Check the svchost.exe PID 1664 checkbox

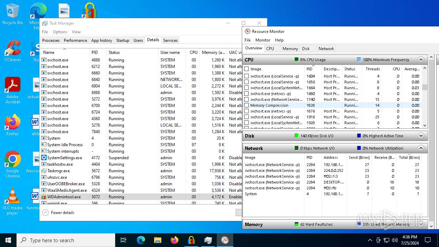click(246, 88)
